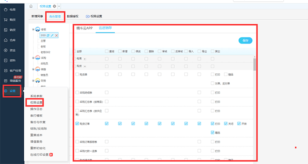The image size is (308, 164).
Task: Uncheck 关闭 option in 购货订单 row
Action: pyautogui.click(x=226, y=124)
